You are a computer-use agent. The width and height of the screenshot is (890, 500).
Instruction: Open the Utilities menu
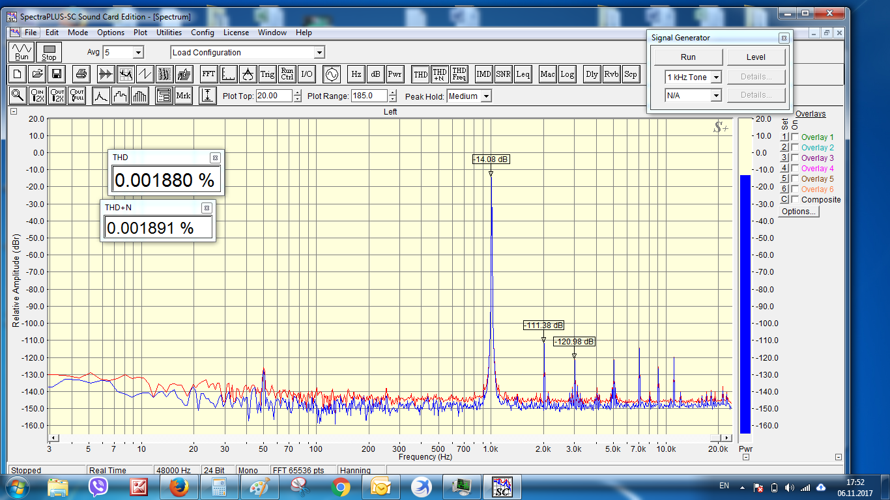click(169, 33)
